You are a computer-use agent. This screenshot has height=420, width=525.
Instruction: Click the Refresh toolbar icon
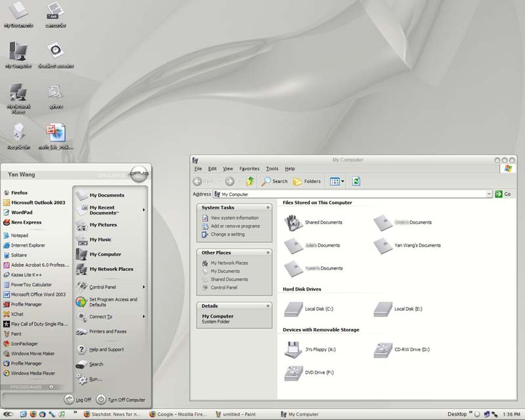[356, 181]
